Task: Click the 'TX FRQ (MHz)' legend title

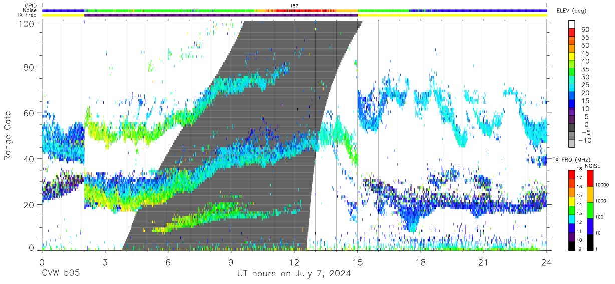Action: click(x=571, y=160)
